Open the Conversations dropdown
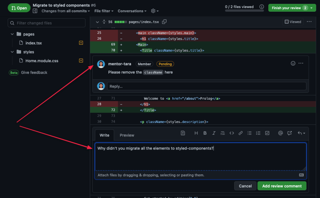The height and width of the screenshot is (198, 320). [132, 11]
